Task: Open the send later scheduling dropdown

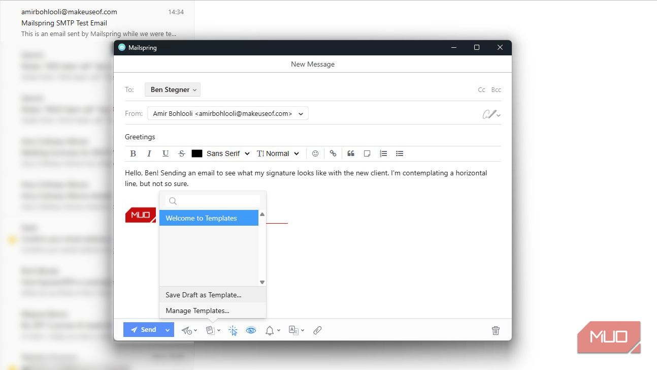Action: point(189,330)
